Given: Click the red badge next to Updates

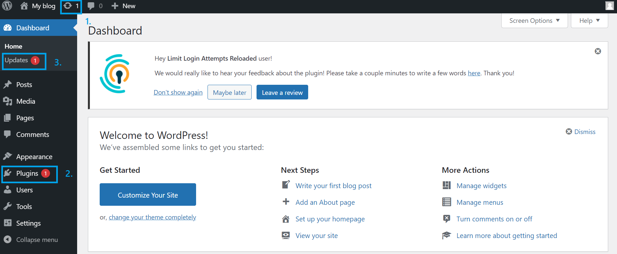Looking at the screenshot, I should click(x=35, y=60).
